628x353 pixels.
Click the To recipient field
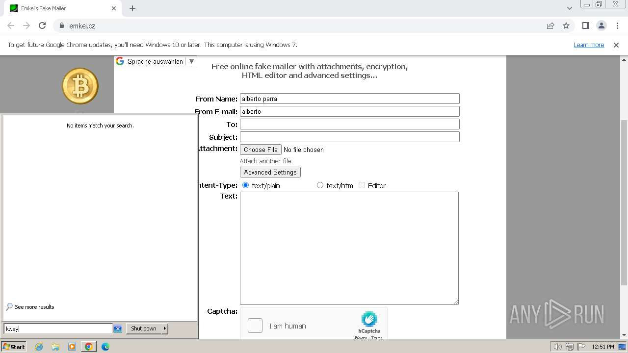350,124
